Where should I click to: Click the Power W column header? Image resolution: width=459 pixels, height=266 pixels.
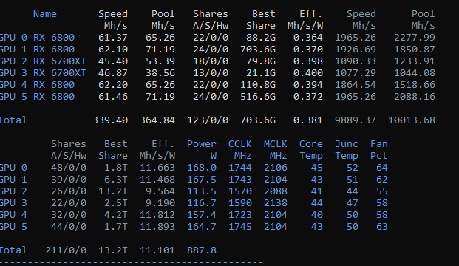pos(202,149)
